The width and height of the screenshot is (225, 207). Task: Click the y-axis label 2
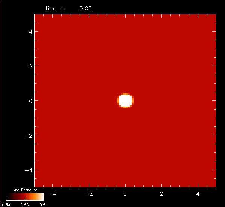click(x=31, y=67)
